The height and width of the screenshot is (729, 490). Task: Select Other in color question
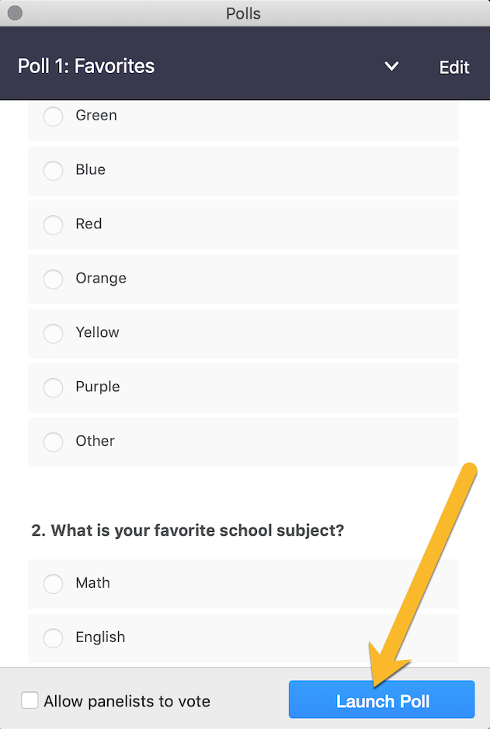(x=53, y=442)
